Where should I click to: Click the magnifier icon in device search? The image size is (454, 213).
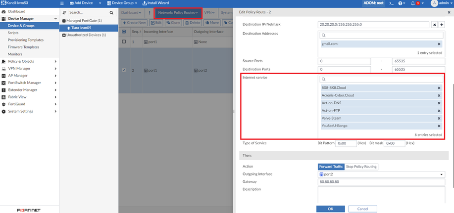111,13
